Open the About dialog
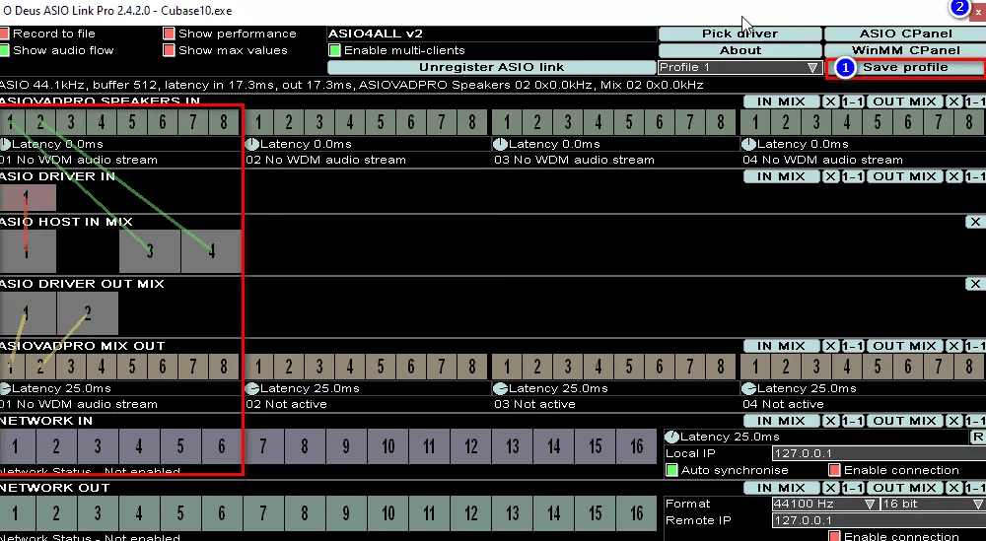Image resolution: width=986 pixels, height=541 pixels. coord(739,50)
